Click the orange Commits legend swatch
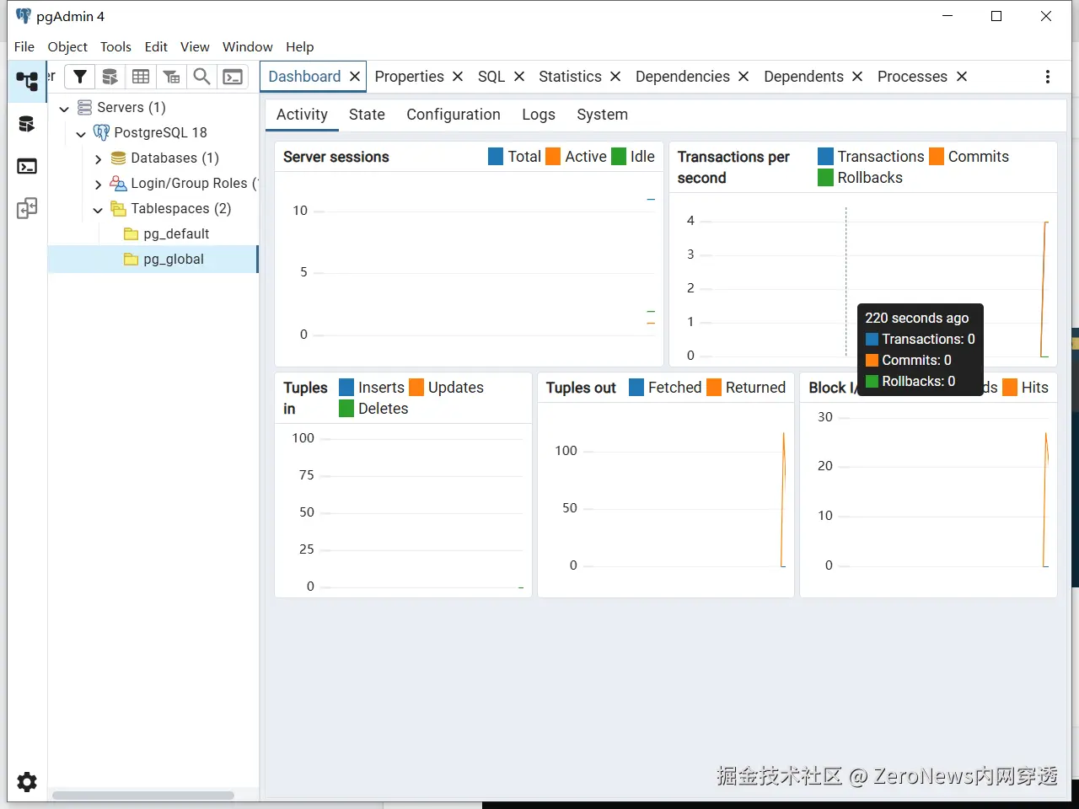 (x=937, y=157)
